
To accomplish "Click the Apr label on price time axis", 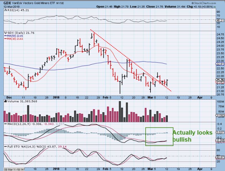I will pos(200,97).
